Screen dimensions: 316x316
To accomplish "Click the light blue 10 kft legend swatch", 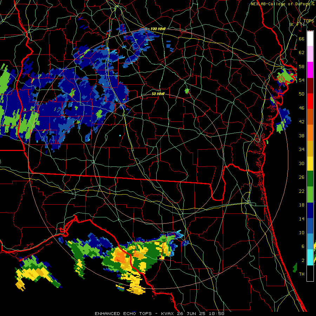I will [x=310, y=242].
